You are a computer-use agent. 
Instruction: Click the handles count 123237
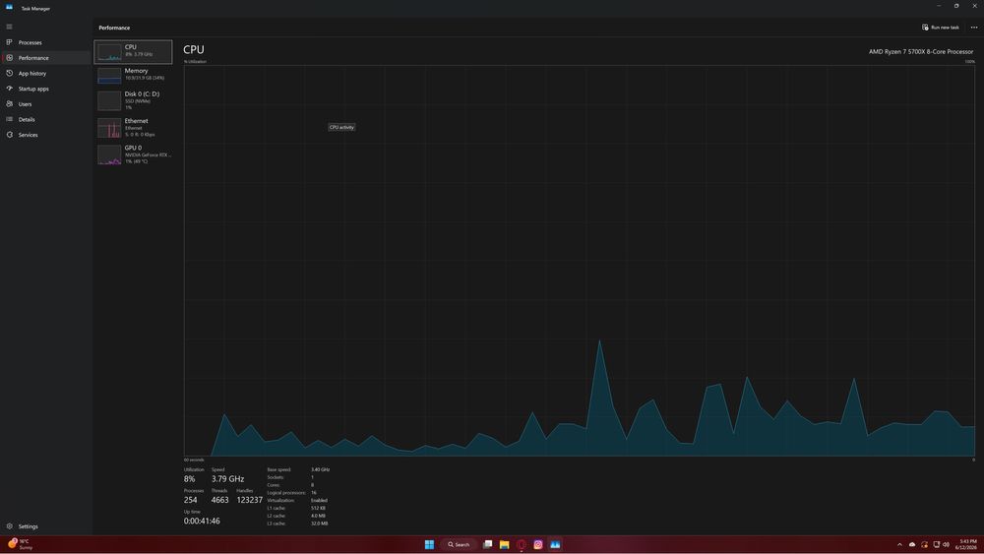pos(249,500)
